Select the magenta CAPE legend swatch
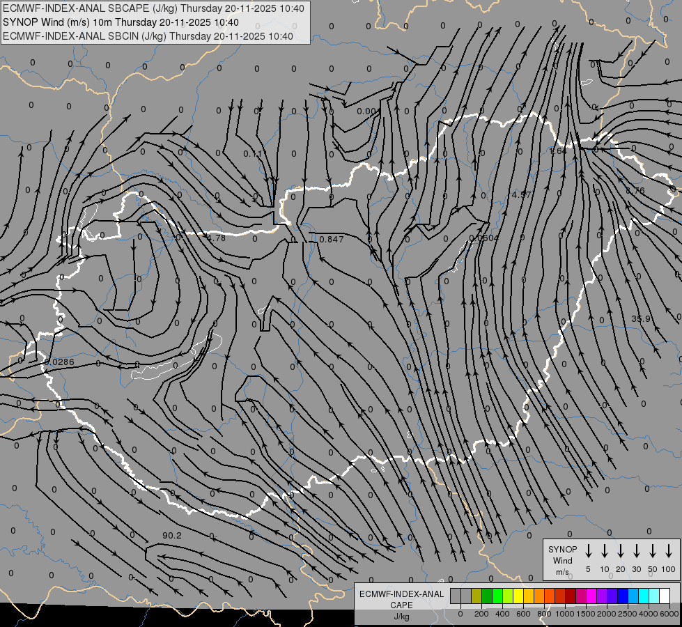This screenshot has width=682, height=627. [591, 596]
